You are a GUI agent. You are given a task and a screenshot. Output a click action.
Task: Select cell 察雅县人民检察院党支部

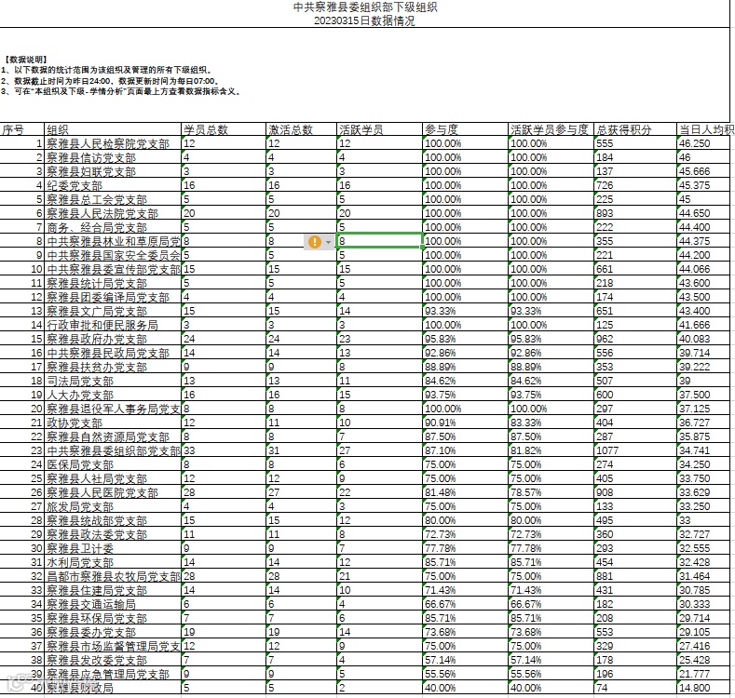(113, 143)
